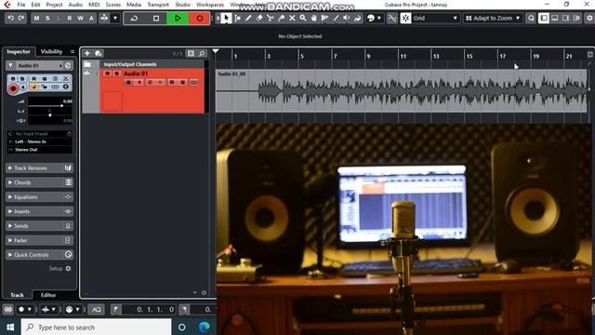595x335 pixels.
Task: Open the Windows Start menu
Action: tap(10, 327)
